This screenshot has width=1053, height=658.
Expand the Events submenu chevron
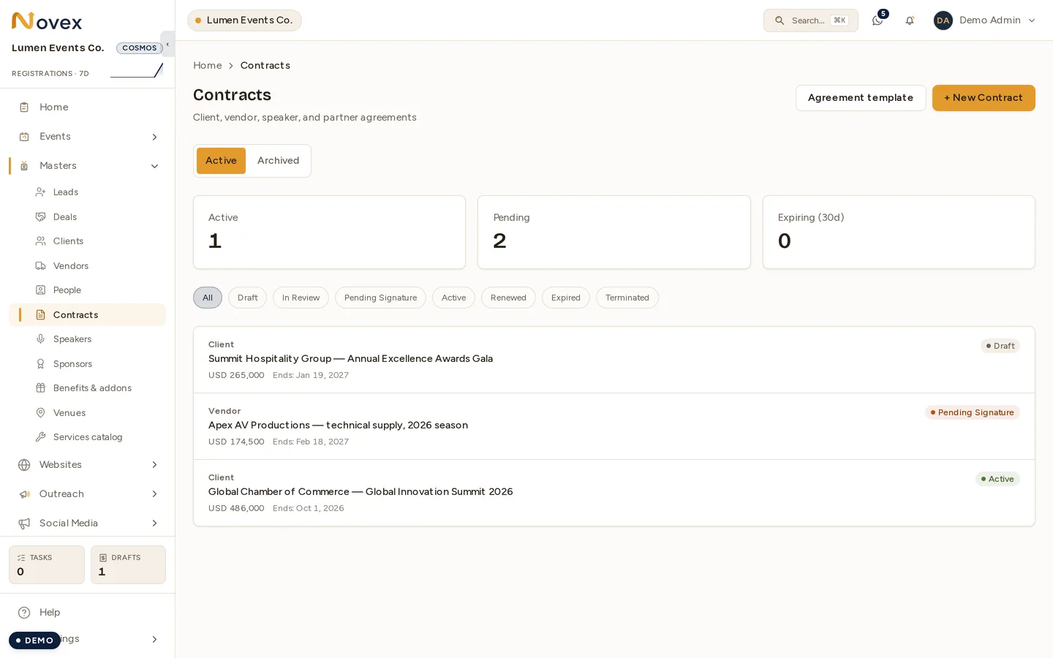pos(154,137)
